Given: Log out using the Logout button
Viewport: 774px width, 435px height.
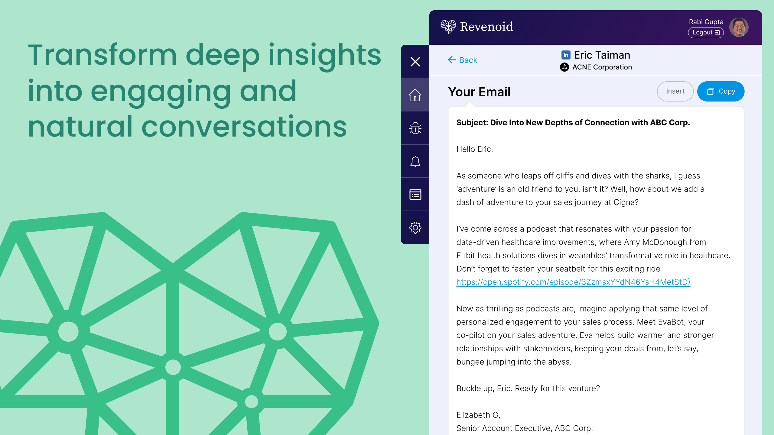Looking at the screenshot, I should click(x=706, y=33).
